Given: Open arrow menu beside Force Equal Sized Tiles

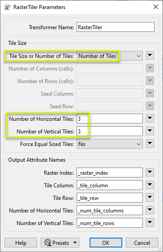Looking at the screenshot, I should [150, 144].
